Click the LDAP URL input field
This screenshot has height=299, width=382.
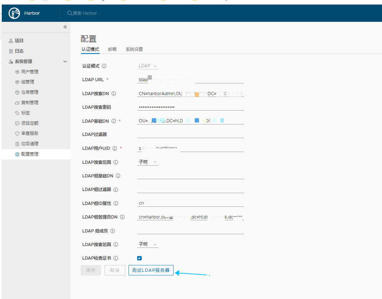pos(190,80)
